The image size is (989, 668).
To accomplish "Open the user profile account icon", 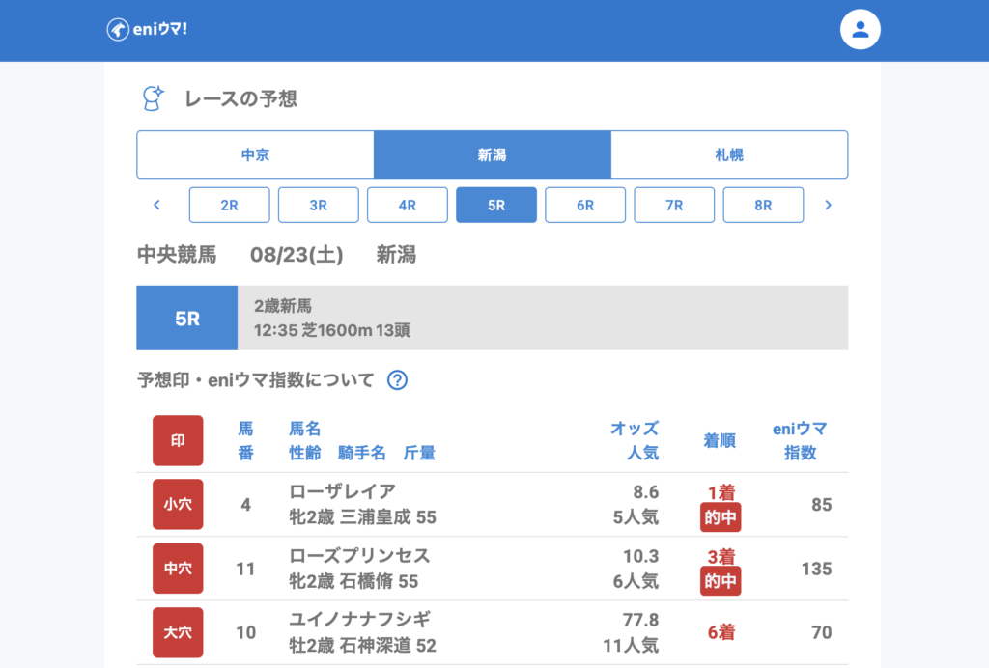I will pyautogui.click(x=861, y=30).
